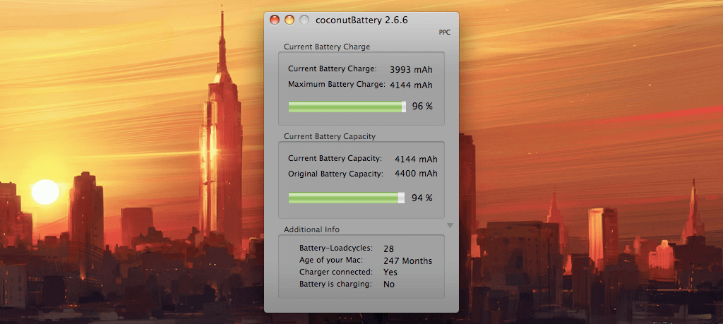Click the Battery-Loadcycles value 28
The width and height of the screenshot is (723, 324).
click(388, 249)
